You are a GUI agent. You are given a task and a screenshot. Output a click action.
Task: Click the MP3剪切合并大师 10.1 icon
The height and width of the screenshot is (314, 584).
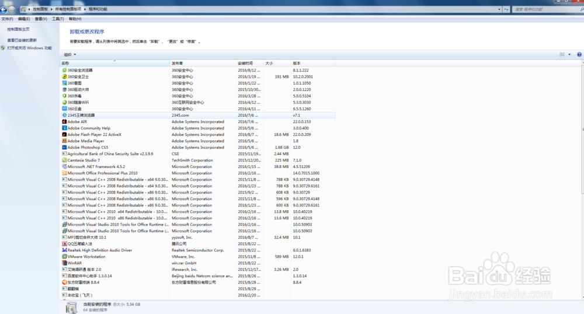64,238
